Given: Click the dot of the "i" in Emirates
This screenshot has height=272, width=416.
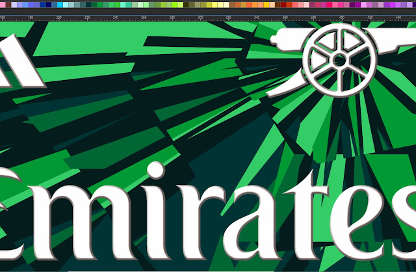Looking at the screenshot, I should [156, 170].
